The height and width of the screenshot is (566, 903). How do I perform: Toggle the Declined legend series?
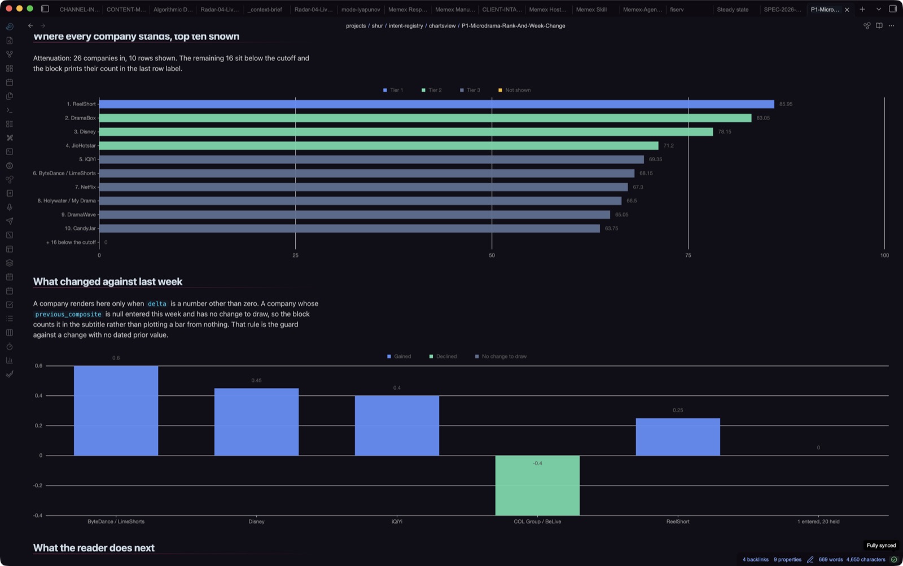tap(443, 356)
